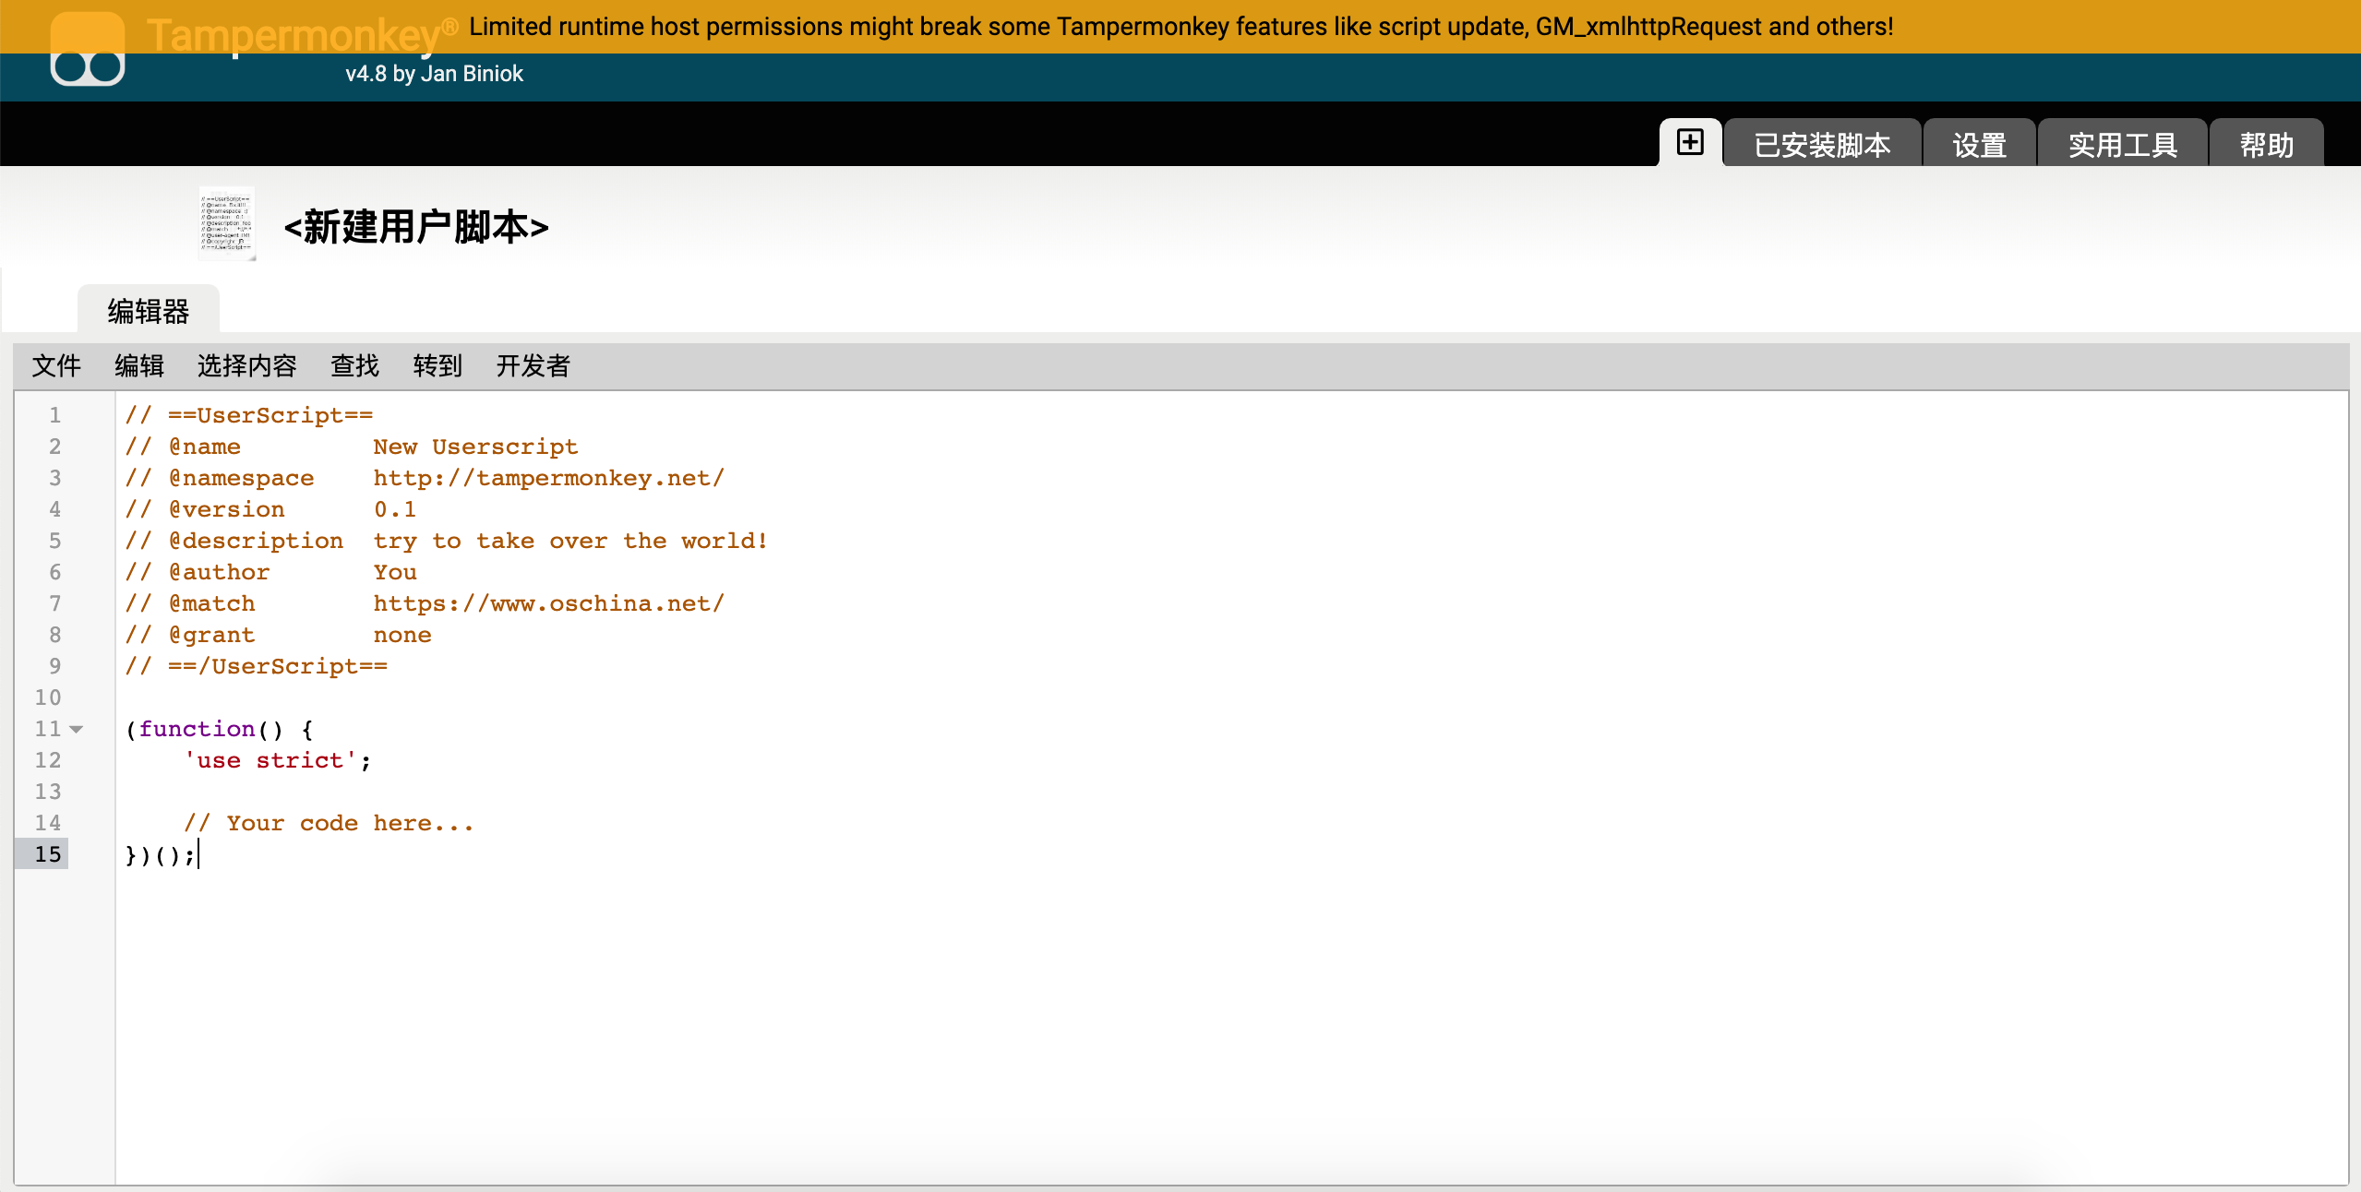Click the '// Your code here...' comment
The width and height of the screenshot is (2361, 1192).
point(329,823)
